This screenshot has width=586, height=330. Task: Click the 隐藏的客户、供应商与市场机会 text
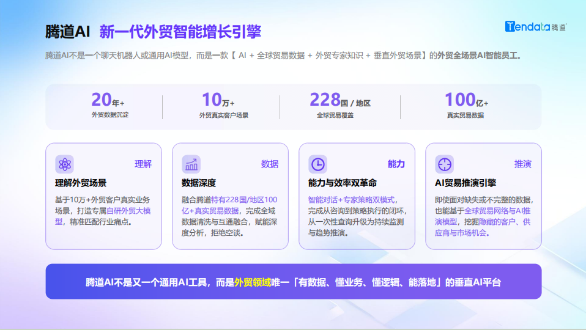pos(483,227)
